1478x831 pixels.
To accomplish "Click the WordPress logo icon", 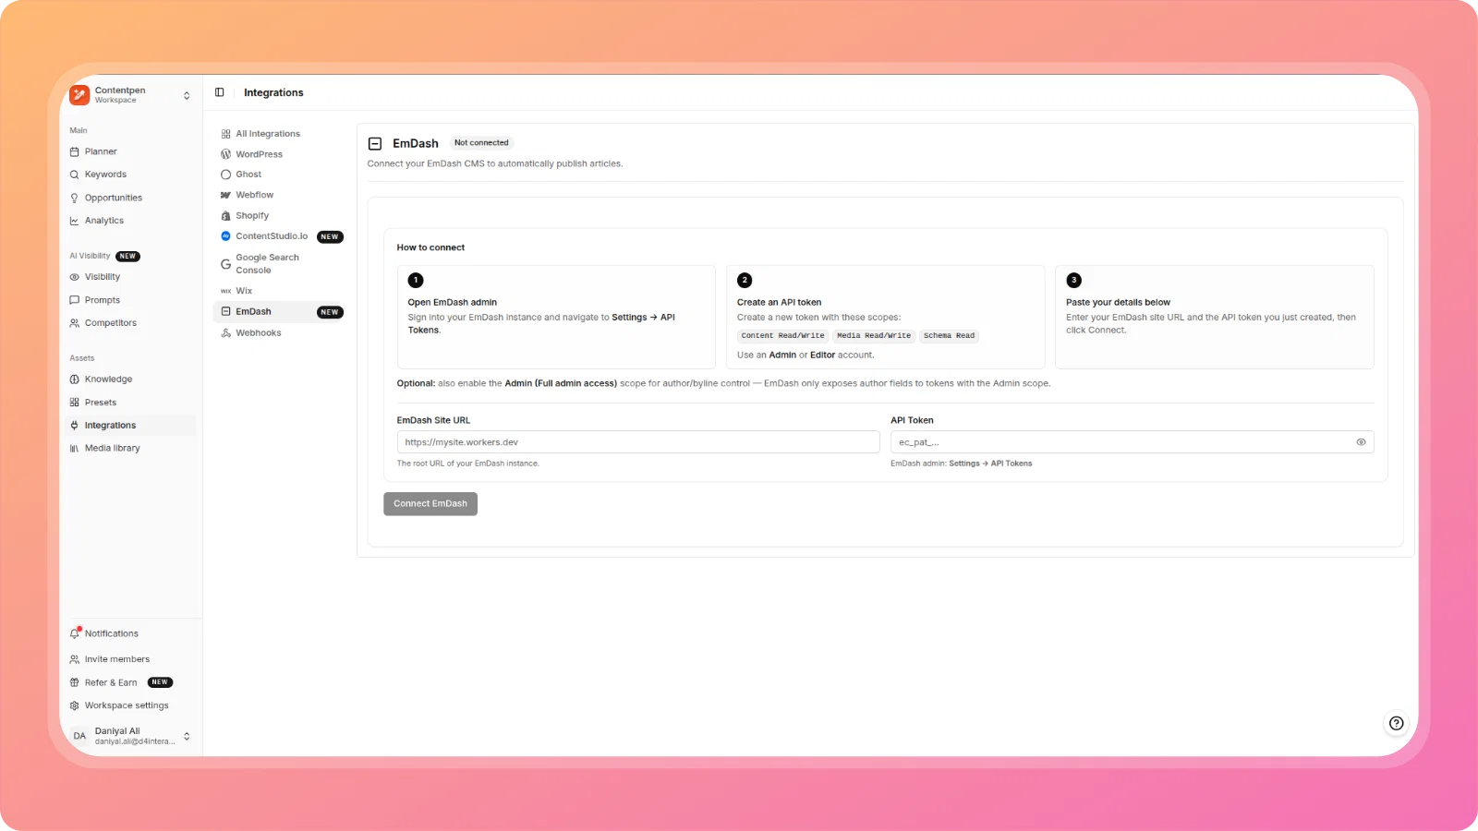I will 225,154.
